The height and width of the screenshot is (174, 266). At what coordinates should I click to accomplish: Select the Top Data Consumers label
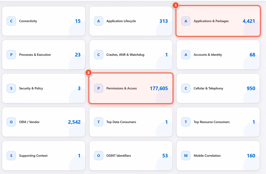coord(121,122)
